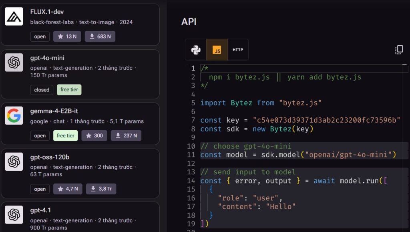
Task: Select the JS code tab
Action: click(217, 50)
